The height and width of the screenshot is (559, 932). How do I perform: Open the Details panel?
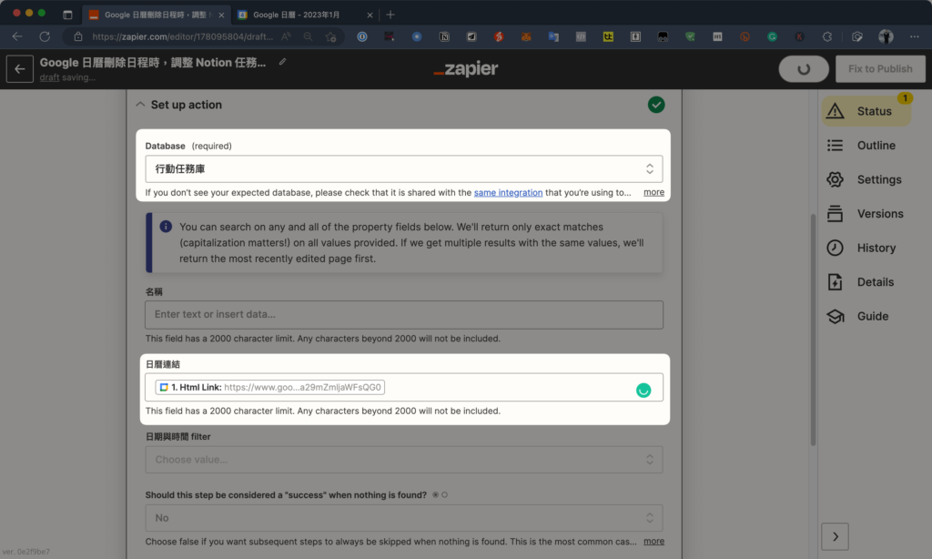[860, 282]
